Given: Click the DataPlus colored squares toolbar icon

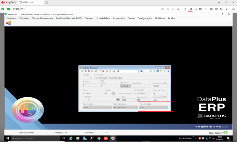Looking at the screenshot, I should (x=8, y=23).
